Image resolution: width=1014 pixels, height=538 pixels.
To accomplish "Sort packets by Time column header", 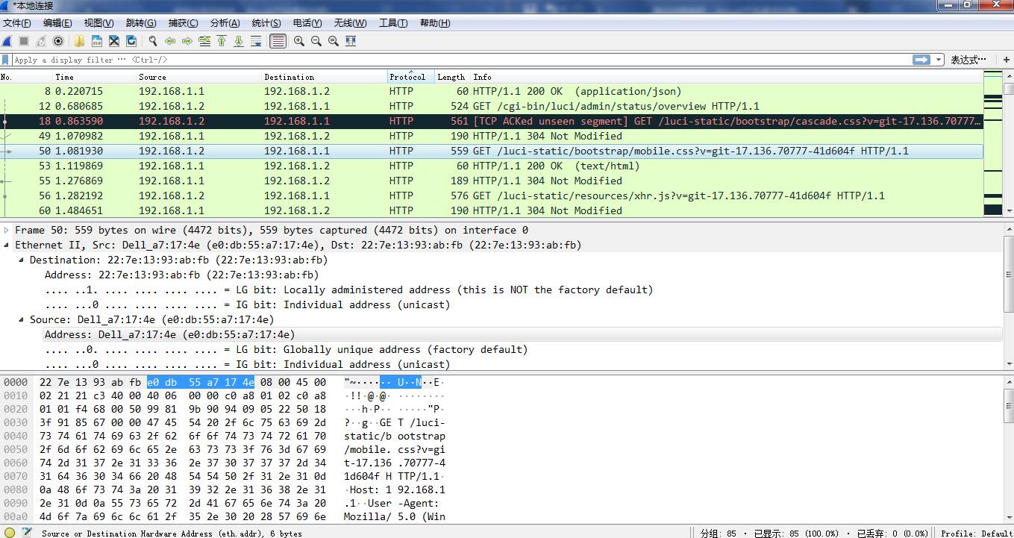I will pos(93,77).
